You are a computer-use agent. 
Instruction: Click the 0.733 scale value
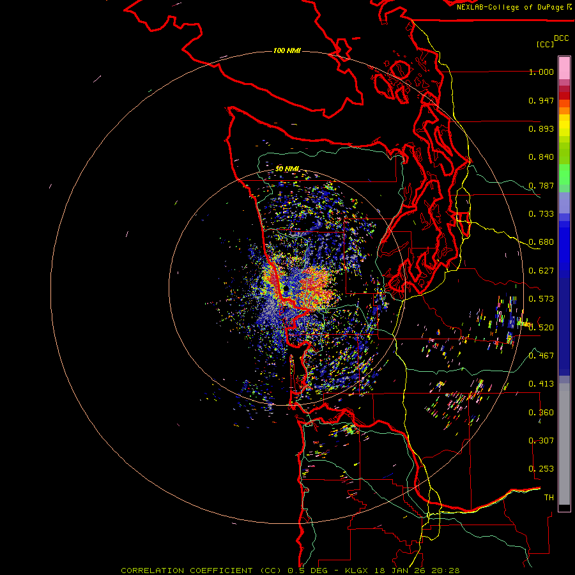click(541, 214)
